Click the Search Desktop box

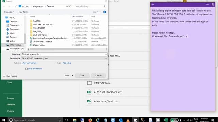click(90, 6)
